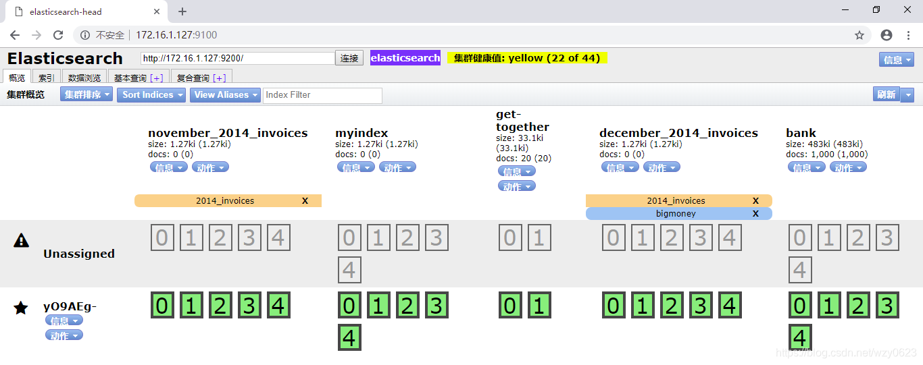Open the Sort Indices dropdown
This screenshot has height=365, width=923.
point(151,95)
